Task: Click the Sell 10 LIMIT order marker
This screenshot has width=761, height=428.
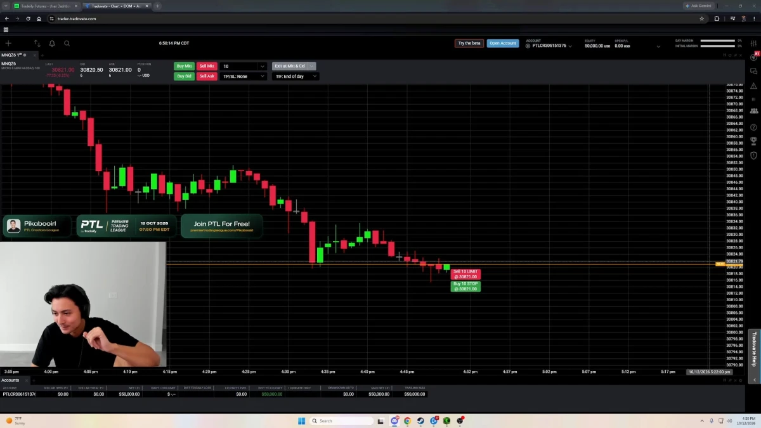Action: [x=465, y=274]
